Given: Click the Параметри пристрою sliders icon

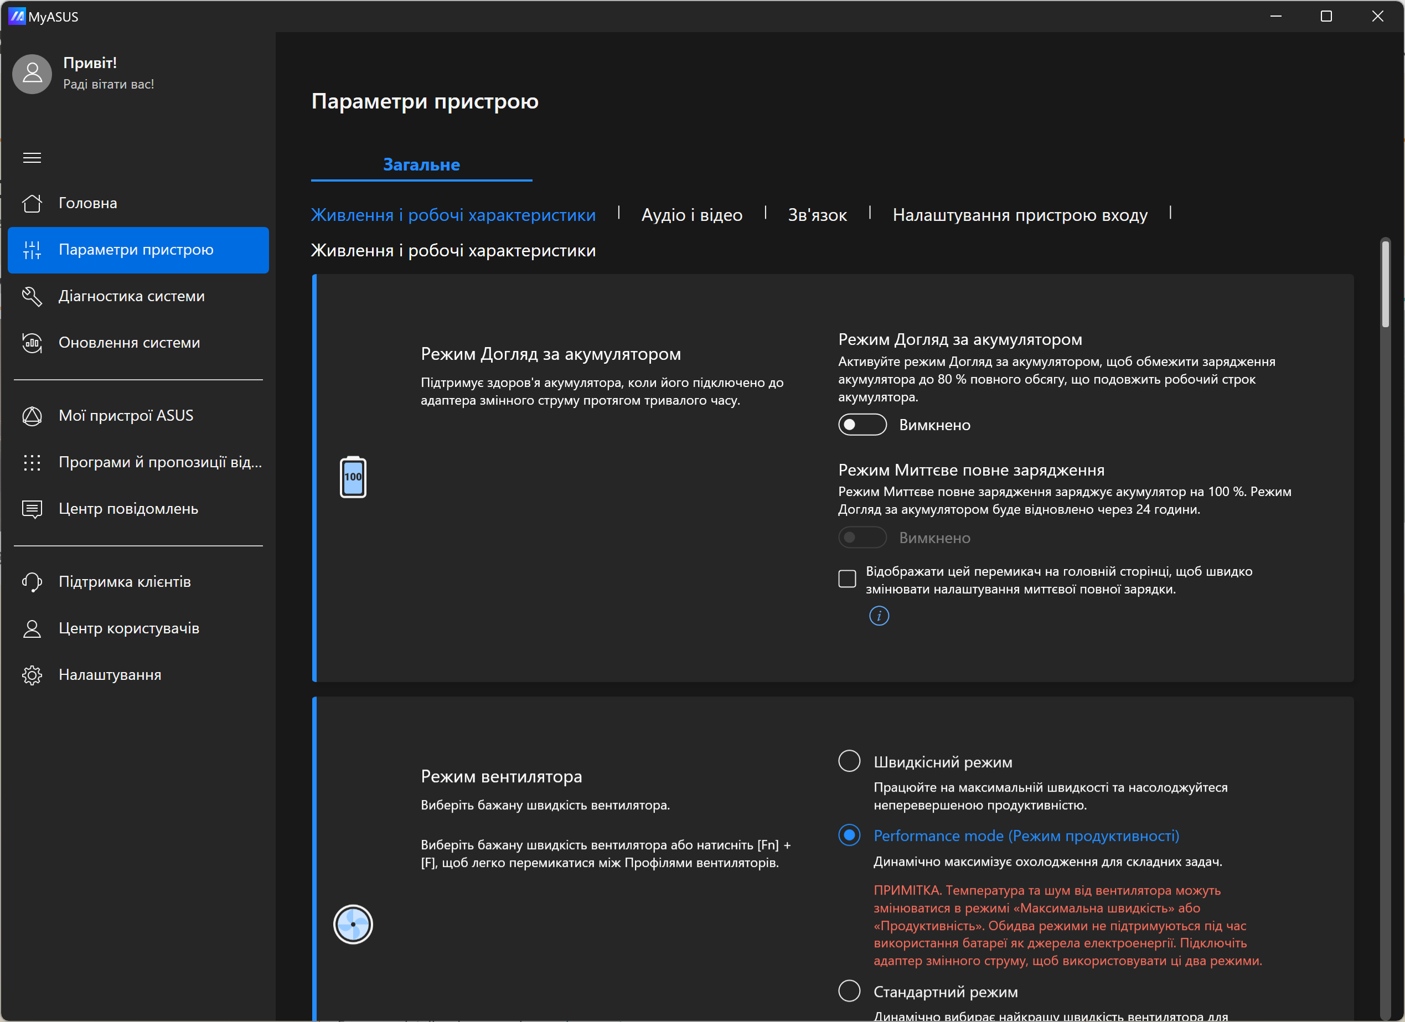Looking at the screenshot, I should 32,250.
